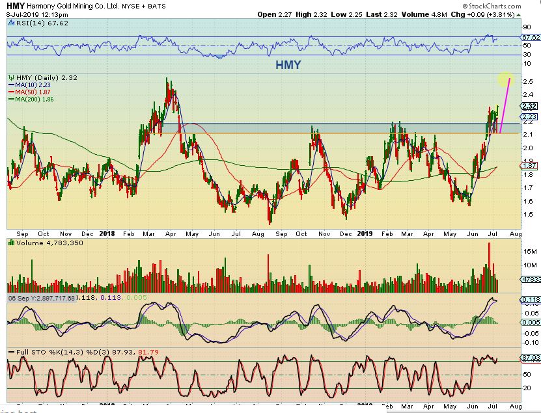Click the red 81.79 stochastic %D value

coord(148,352)
